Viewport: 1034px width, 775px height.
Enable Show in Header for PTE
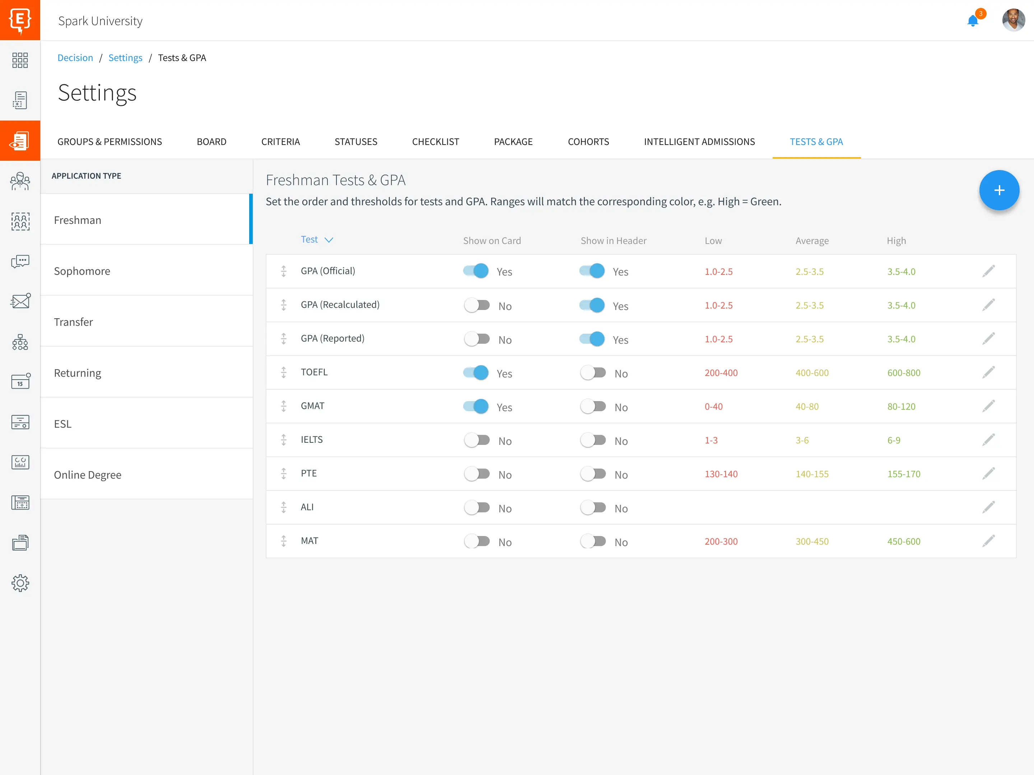point(593,474)
